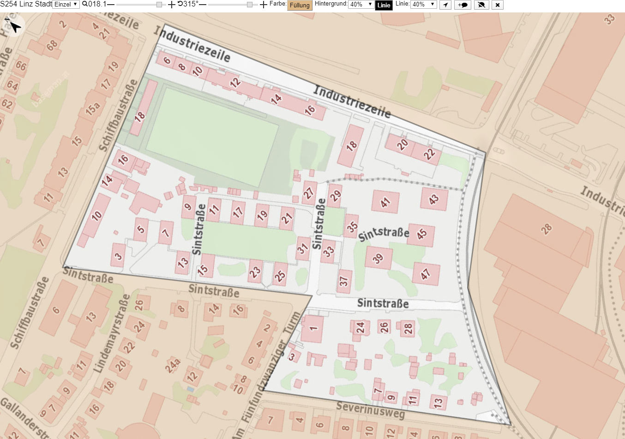Decrease rotation with the minus icon
Viewport: 625px width, 439px height.
203,5
